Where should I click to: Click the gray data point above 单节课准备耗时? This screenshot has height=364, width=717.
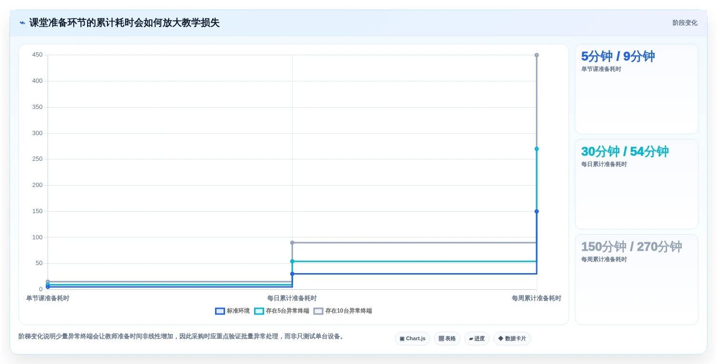(x=48, y=282)
